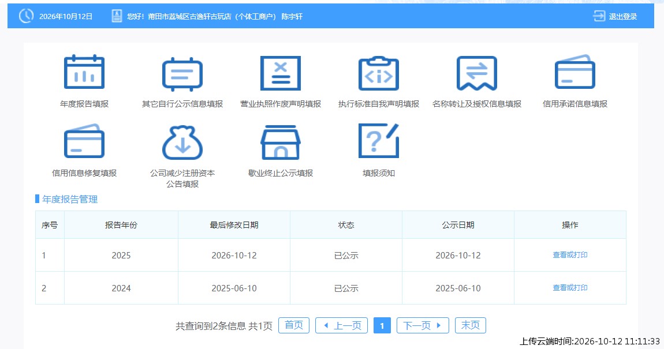Image resolution: width=664 pixels, height=349 pixels.
Task: Open the 营业执照作废声明填报 icon
Action: coord(281,73)
